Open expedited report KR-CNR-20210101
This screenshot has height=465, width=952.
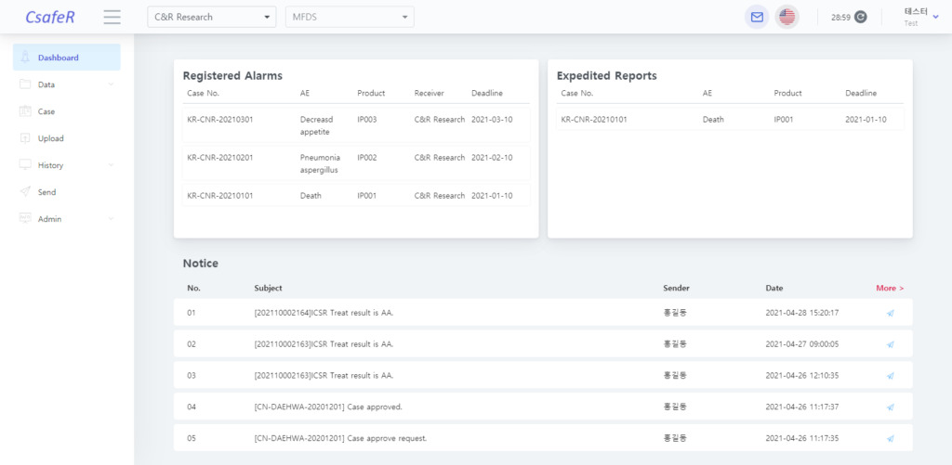(594, 120)
